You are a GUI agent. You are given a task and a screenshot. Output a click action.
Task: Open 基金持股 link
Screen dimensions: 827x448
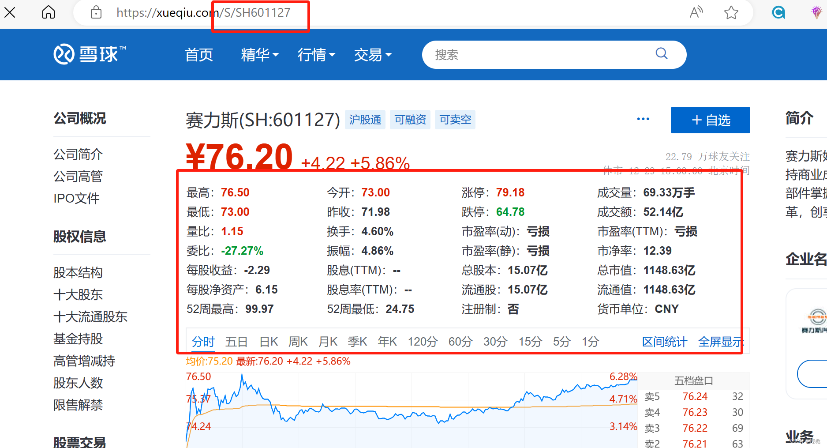coord(78,339)
